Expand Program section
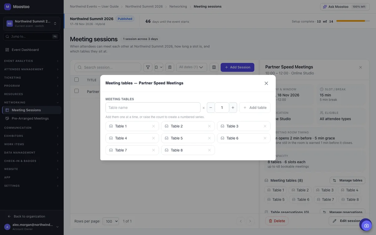The image size is (376, 235). 32,86
